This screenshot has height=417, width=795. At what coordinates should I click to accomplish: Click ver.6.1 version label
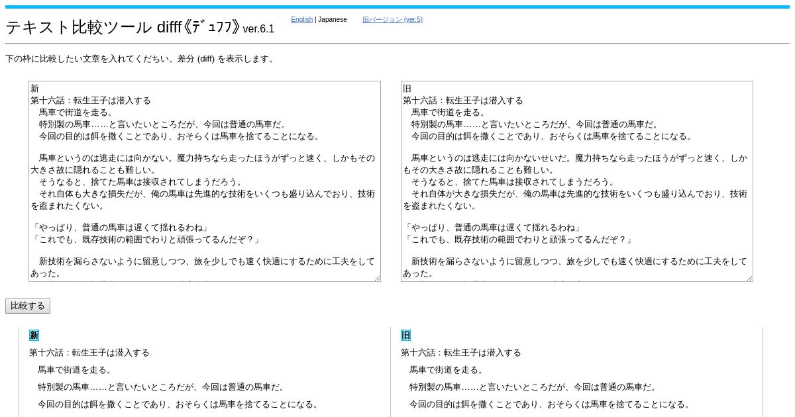(x=258, y=29)
